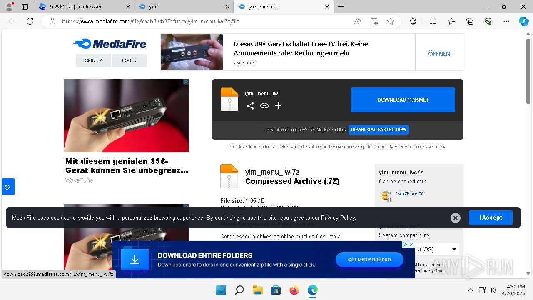This screenshot has height=300, width=533.
Task: Click the SIGN UP button
Action: tap(93, 60)
